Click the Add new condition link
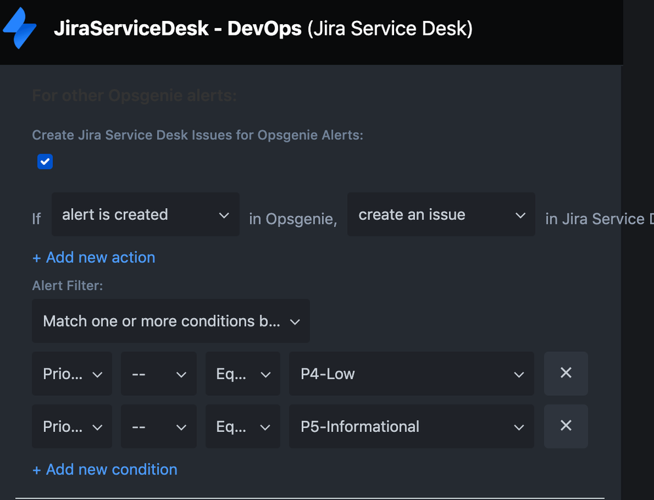 (x=105, y=469)
